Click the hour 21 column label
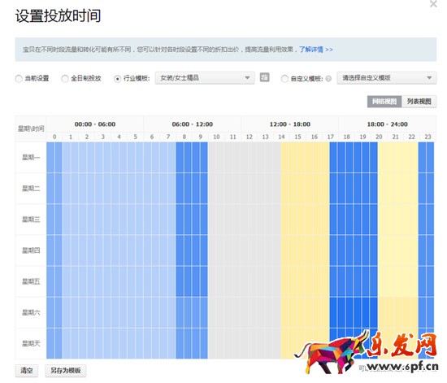The image size is (447, 383). (x=396, y=137)
